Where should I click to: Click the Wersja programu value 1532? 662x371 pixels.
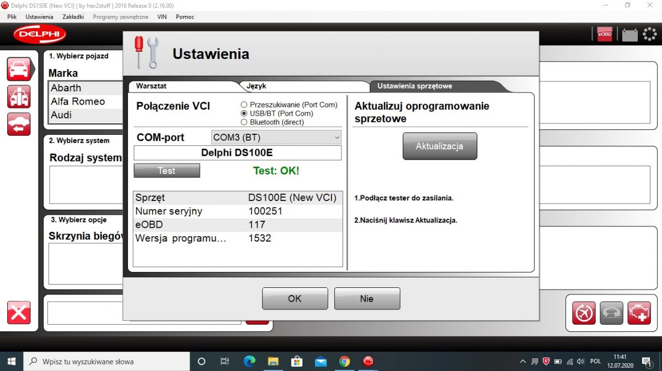(260, 238)
